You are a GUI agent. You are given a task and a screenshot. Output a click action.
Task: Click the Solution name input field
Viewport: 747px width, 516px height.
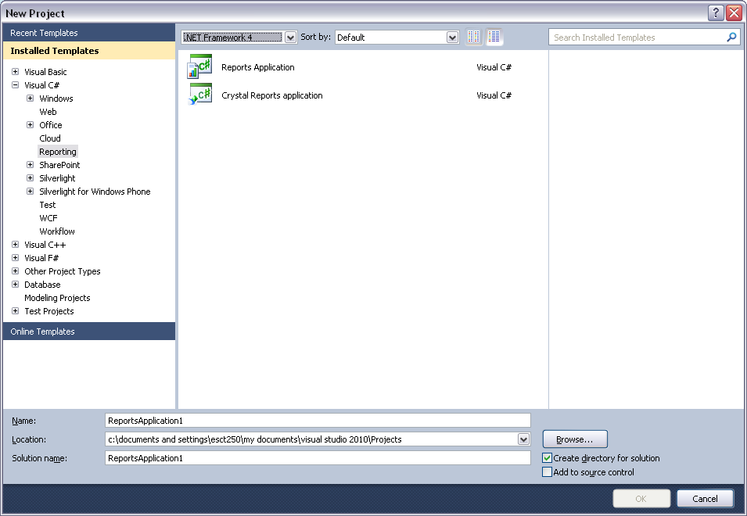(x=318, y=458)
